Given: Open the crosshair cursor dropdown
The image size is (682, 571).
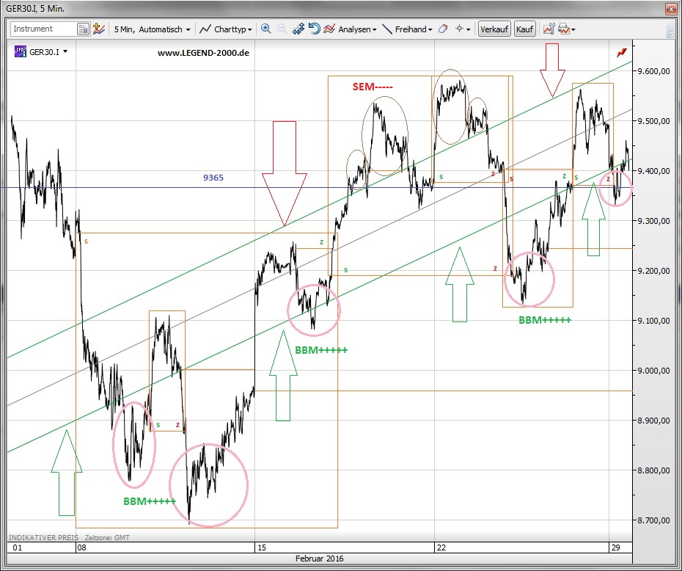Looking at the screenshot, I should click(x=463, y=29).
